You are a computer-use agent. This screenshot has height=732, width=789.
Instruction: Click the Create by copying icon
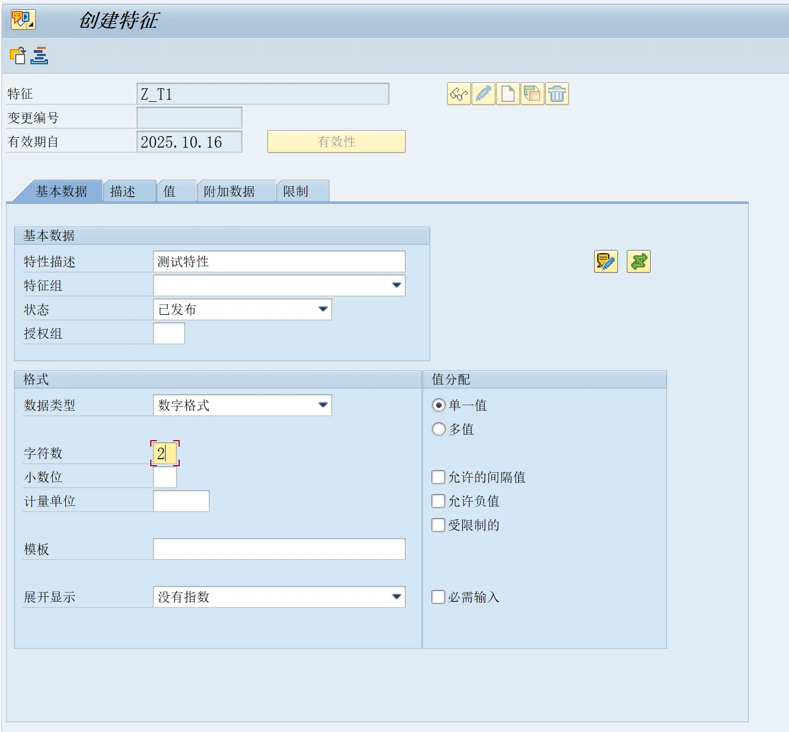[532, 94]
